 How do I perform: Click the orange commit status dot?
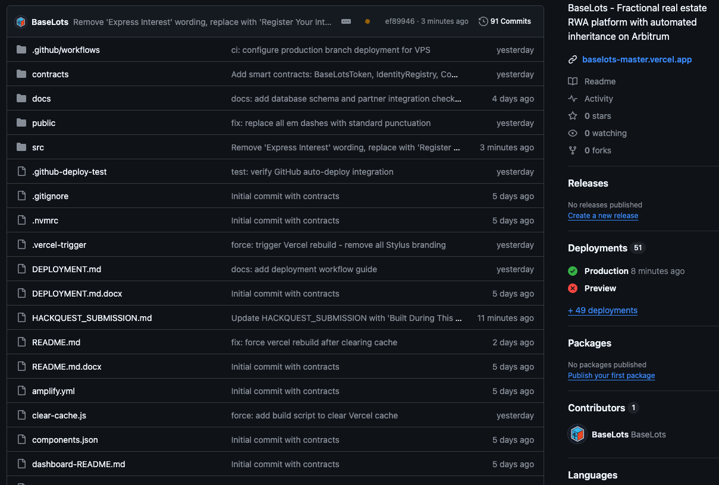point(368,21)
